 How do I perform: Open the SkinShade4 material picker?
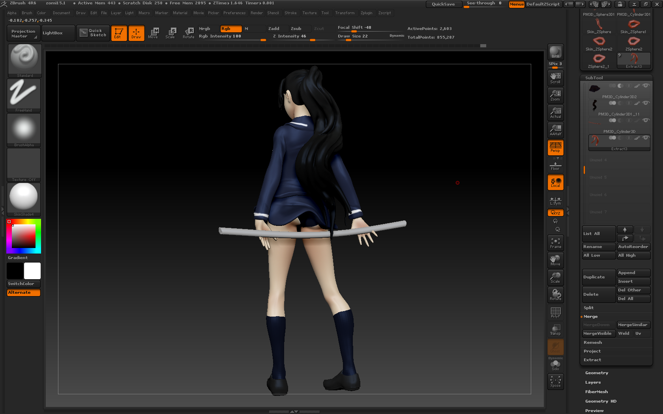tap(24, 200)
